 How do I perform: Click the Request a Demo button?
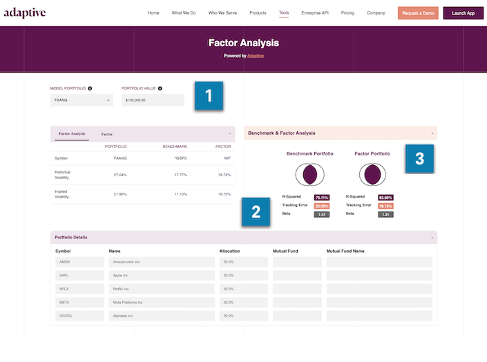(418, 13)
